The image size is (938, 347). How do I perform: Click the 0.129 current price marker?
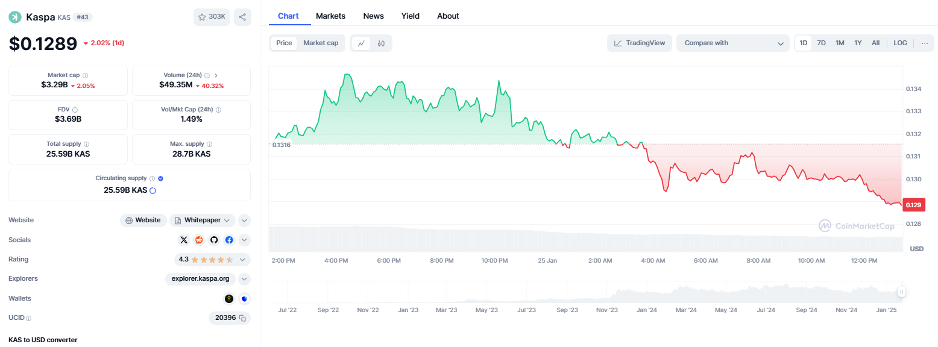pos(914,205)
